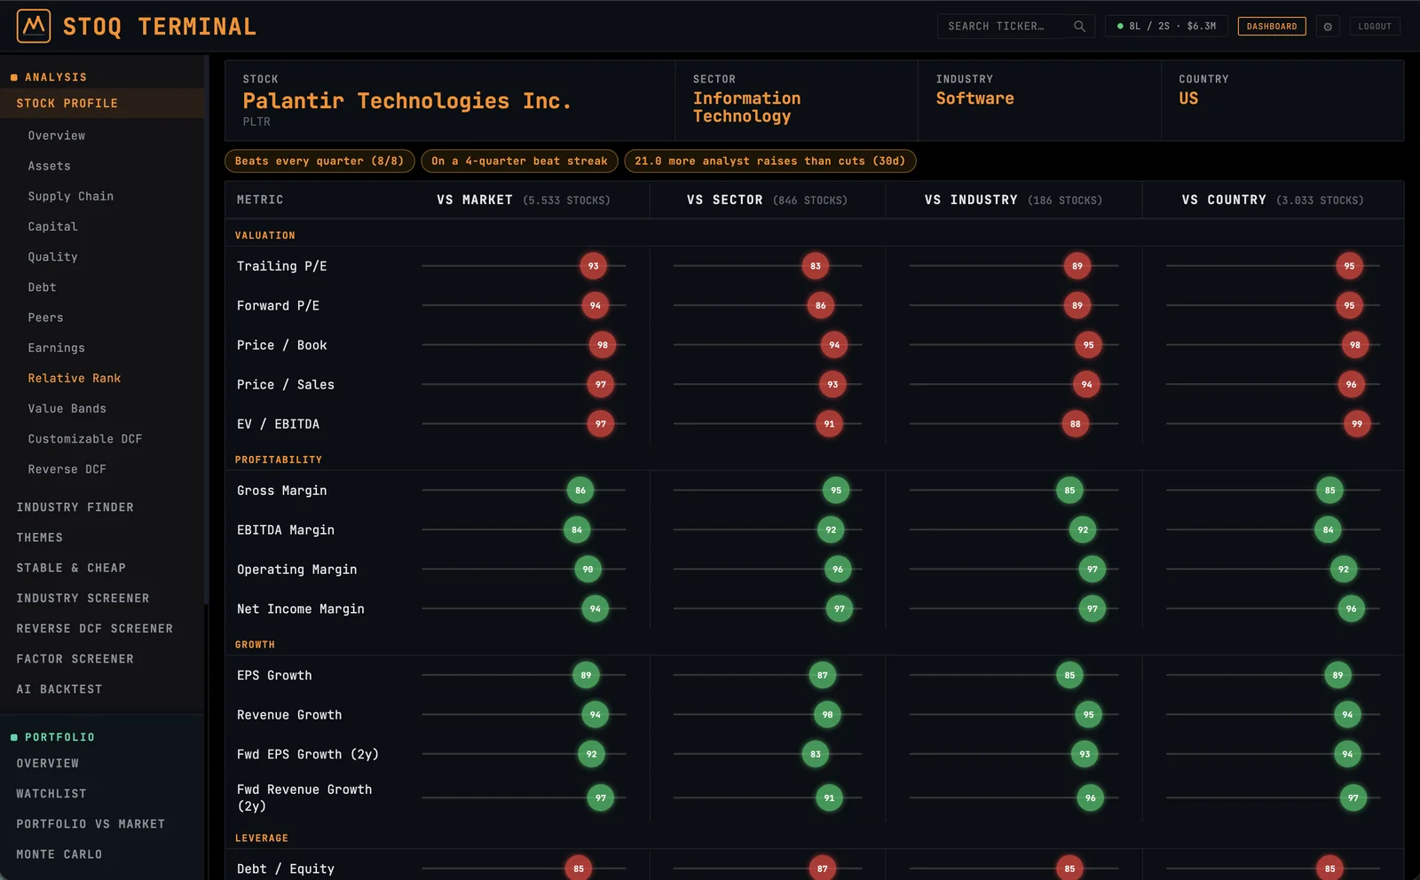Click 'Beats every quarter (8/8)' tag
Image resolution: width=1420 pixels, height=880 pixels.
click(x=319, y=161)
